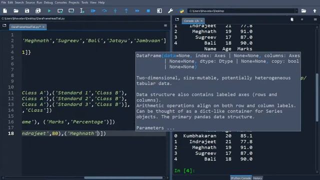Interrupt the console kernel
This screenshot has height=180, width=320.
[302, 19]
